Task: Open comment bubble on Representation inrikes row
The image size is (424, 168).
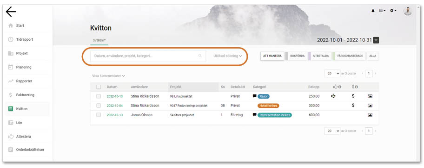Action: pos(254,115)
